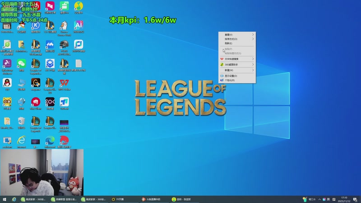Open the pink video player shortcut
The width and height of the screenshot is (361, 203).
coord(50,6)
